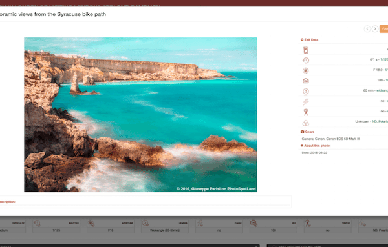Image resolution: width=388 pixels, height=247 pixels.
Task: Click the shutter speed clock icon
Action: pos(306,60)
